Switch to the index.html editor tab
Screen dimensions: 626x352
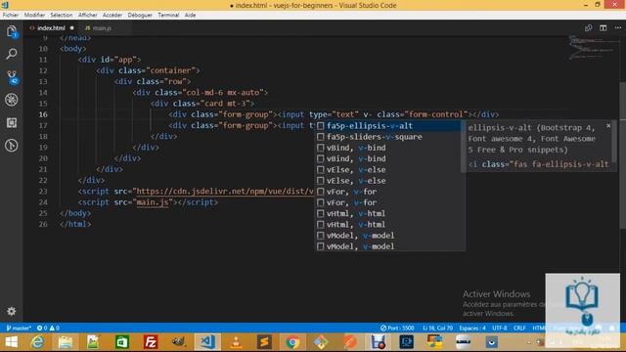51,28
